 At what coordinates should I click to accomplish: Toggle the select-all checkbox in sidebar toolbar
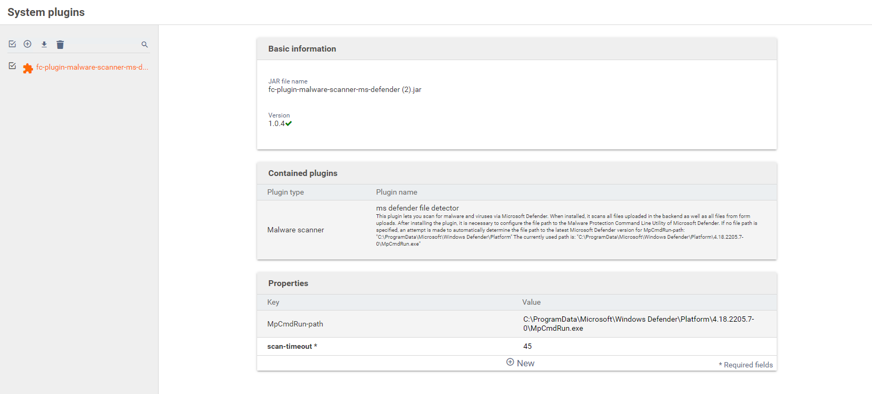pos(12,44)
